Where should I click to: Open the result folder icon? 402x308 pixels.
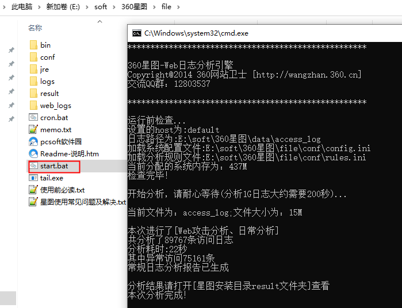[x=33, y=93]
